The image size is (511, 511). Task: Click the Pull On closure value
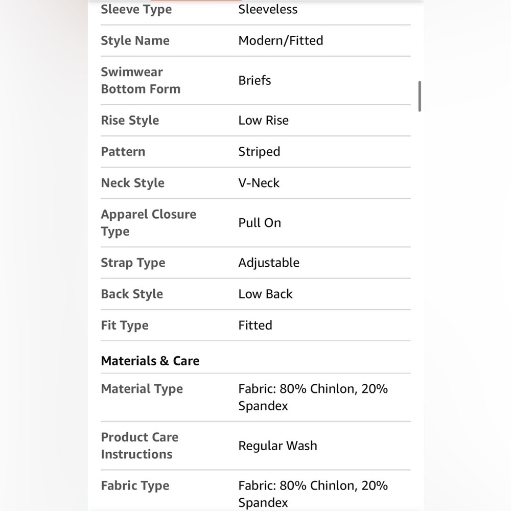pos(260,223)
